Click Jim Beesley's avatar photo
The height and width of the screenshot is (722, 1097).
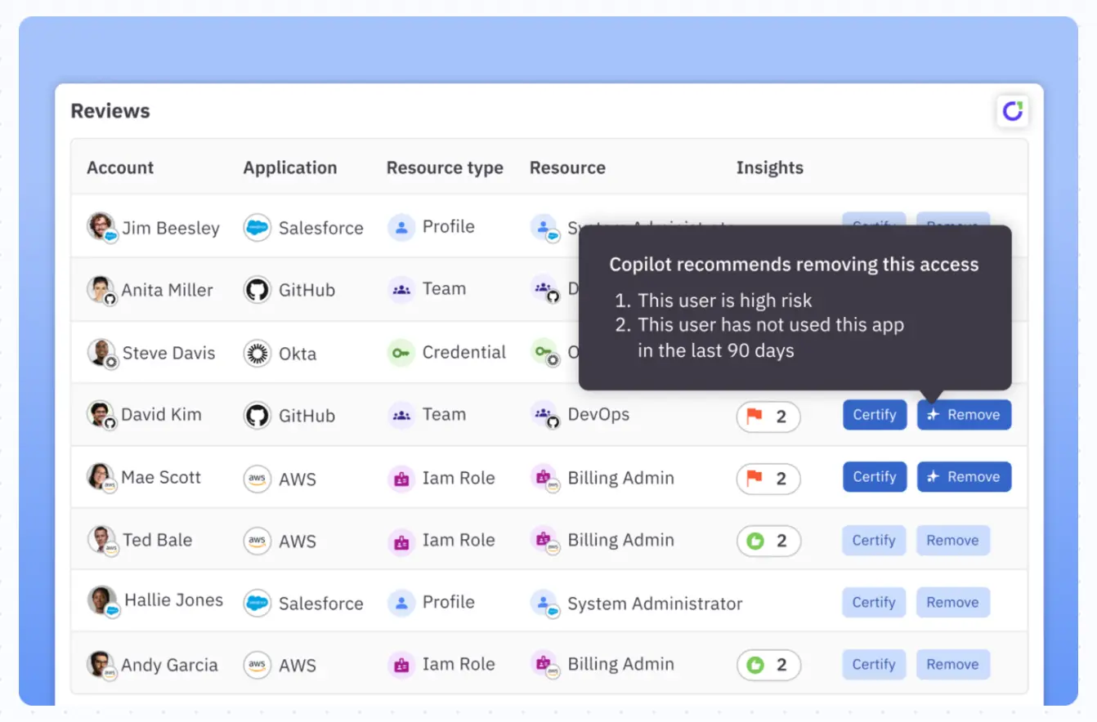101,226
